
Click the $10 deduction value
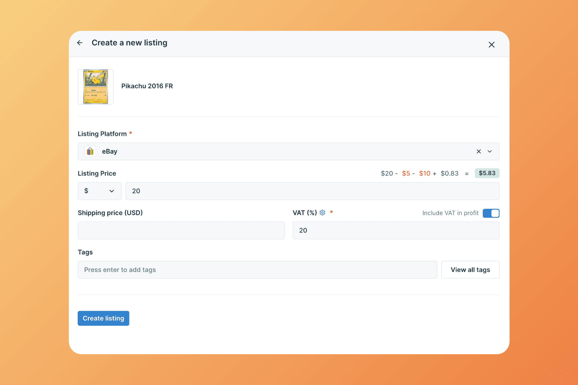(x=424, y=174)
